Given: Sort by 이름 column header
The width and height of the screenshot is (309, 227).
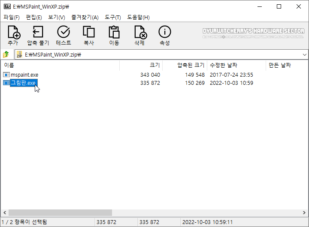Looking at the screenshot, I should [61, 65].
